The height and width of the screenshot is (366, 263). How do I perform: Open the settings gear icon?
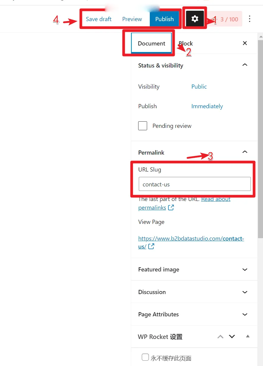coord(195,19)
